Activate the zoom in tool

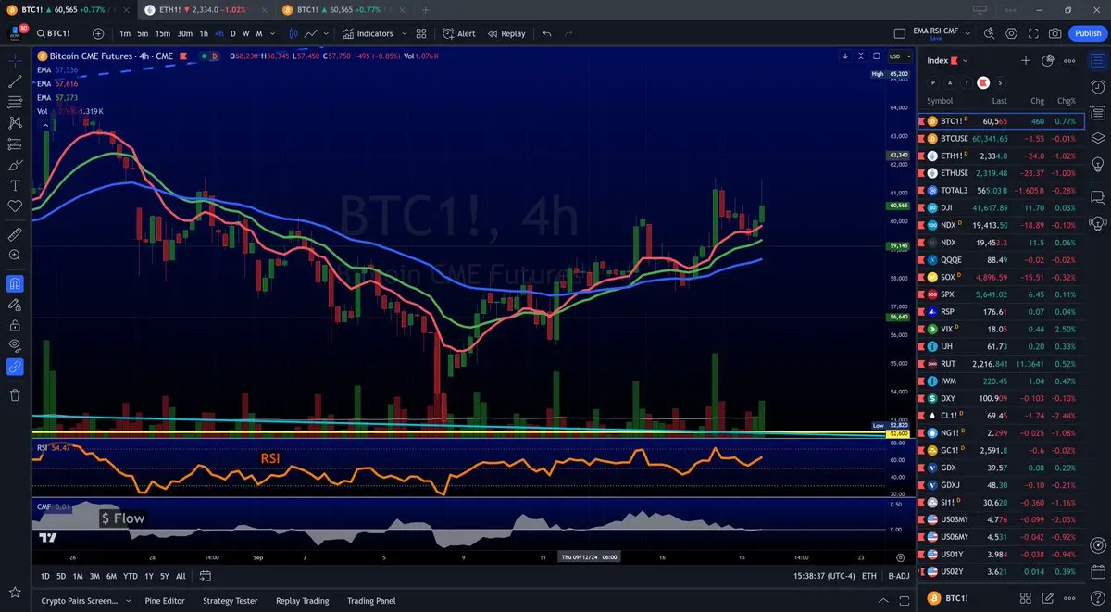[x=15, y=255]
